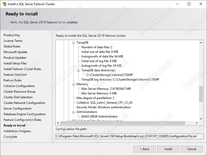Click the SQL Server setup title bar icon

[4, 4]
